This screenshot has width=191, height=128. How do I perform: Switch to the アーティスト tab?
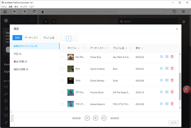pyautogui.click(x=31, y=38)
